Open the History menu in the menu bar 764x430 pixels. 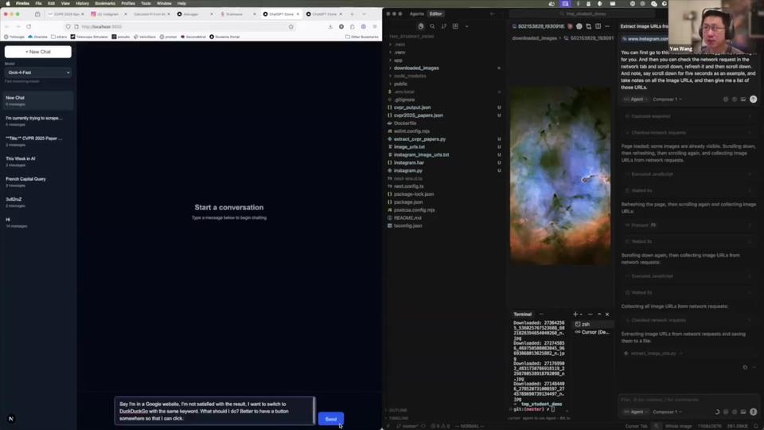82,3
